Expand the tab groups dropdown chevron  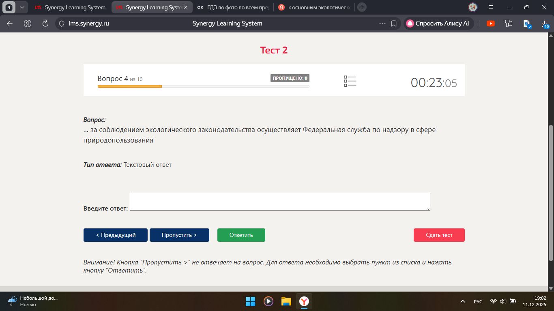point(22,7)
